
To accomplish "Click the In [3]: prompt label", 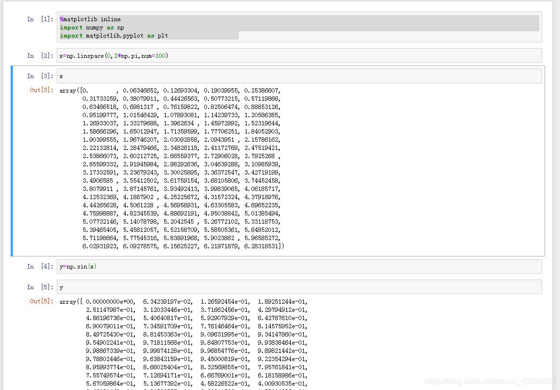I will 40,76.
